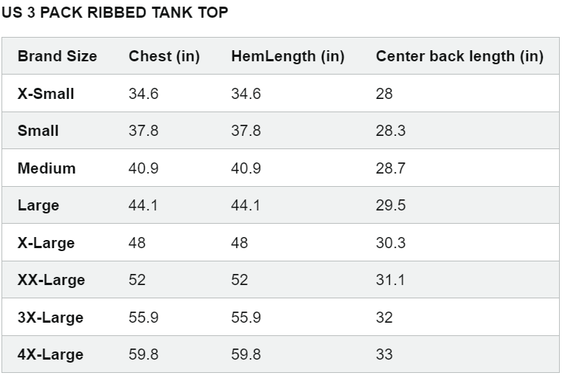The image size is (562, 384).
Task: Select the Brand Size column header
Action: coord(58,56)
